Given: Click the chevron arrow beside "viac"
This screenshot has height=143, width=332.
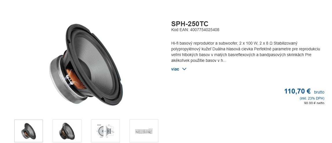Looking at the screenshot, I should [184, 69].
